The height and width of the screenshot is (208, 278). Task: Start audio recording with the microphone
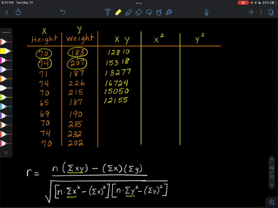[x=206, y=13]
